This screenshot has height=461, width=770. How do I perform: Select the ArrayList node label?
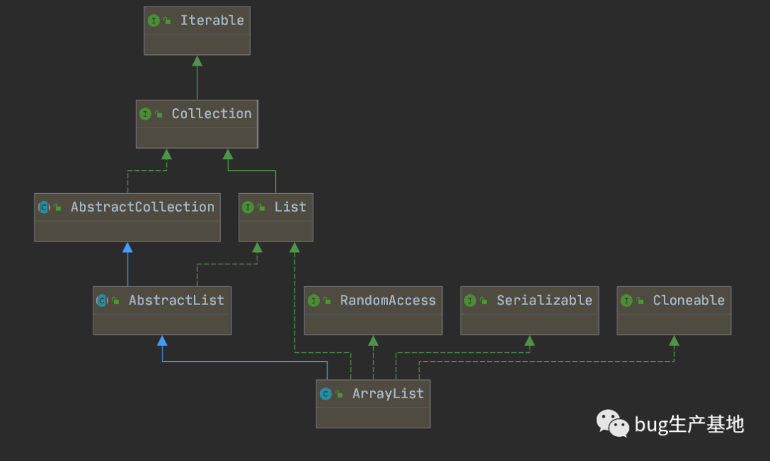click(x=388, y=394)
